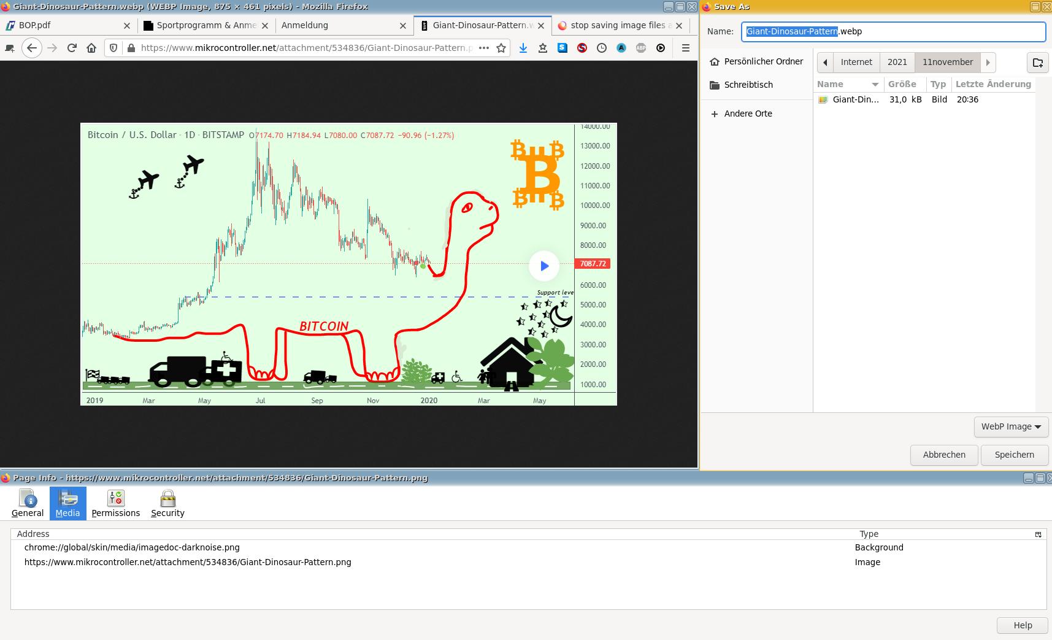
Task: Click the Bitcoin dinosaur chart image
Action: (x=348, y=264)
